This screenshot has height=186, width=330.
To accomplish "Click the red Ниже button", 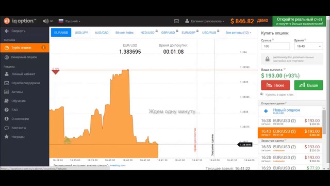I will 275,85.
